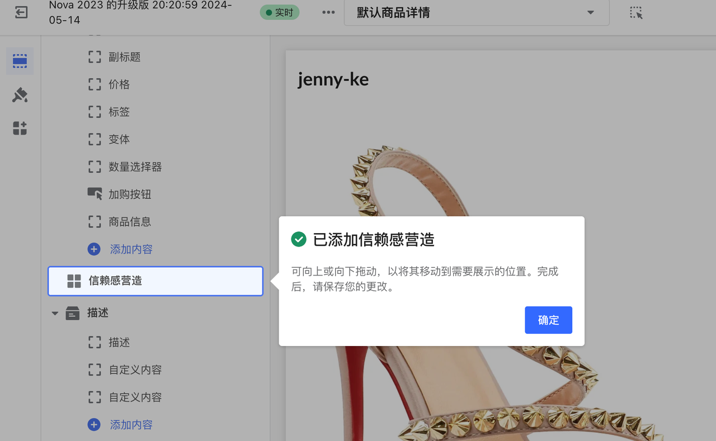
Task: Open the three-dot more options menu
Action: (328, 12)
